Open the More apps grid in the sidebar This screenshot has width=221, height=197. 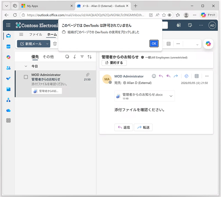click(x=9, y=120)
